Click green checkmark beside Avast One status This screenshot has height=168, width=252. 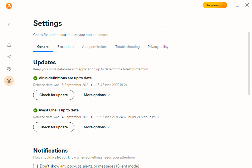click(x=35, y=110)
